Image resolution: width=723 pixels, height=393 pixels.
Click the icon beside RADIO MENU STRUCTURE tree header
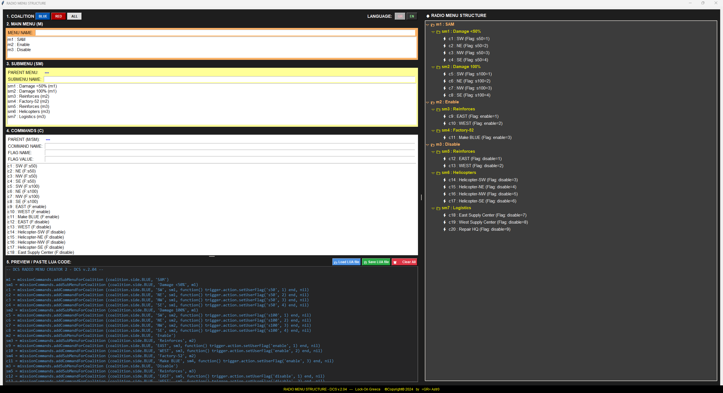tap(428, 16)
